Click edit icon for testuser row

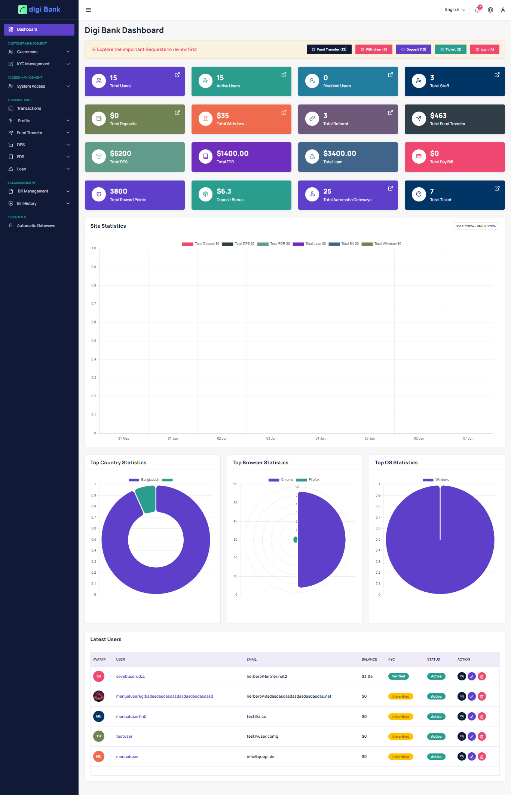(472, 737)
